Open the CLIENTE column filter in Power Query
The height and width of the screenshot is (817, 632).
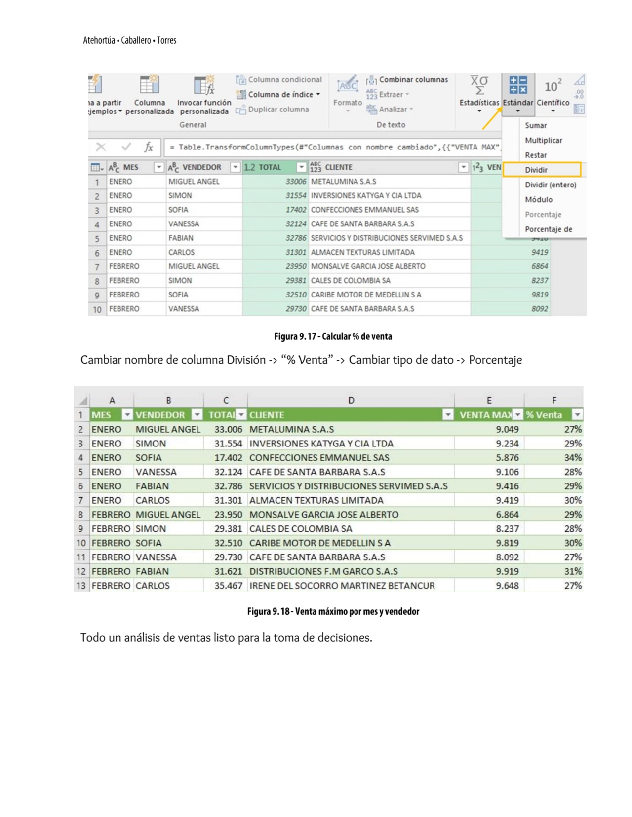point(463,167)
